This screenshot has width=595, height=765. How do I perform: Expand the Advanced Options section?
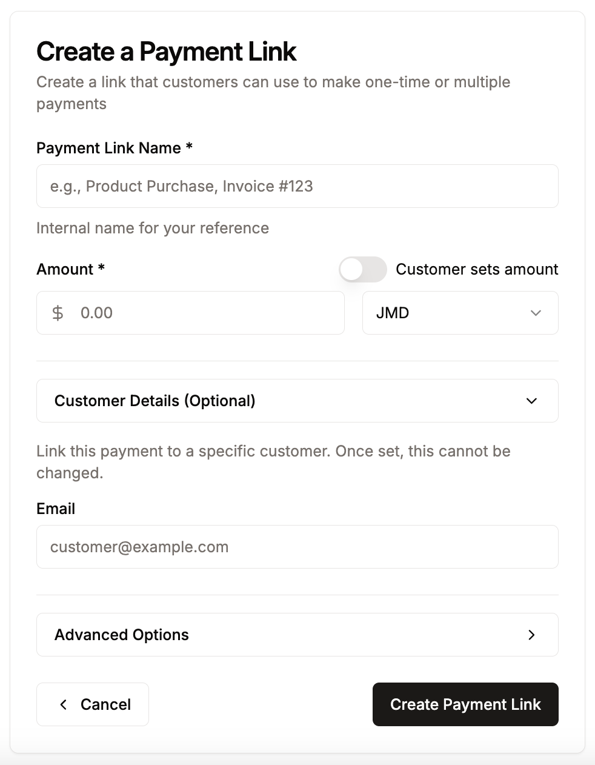coord(297,635)
